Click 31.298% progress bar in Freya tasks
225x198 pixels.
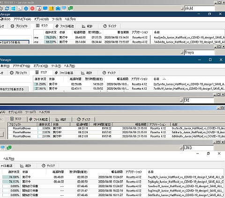(x=40, y=84)
